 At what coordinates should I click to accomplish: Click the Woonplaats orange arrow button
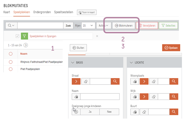pos(144,82)
